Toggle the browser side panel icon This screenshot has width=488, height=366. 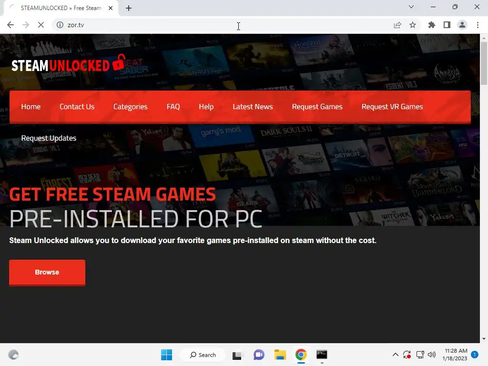(447, 25)
